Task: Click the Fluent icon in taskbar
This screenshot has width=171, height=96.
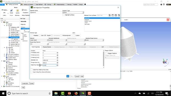Action: point(83,93)
